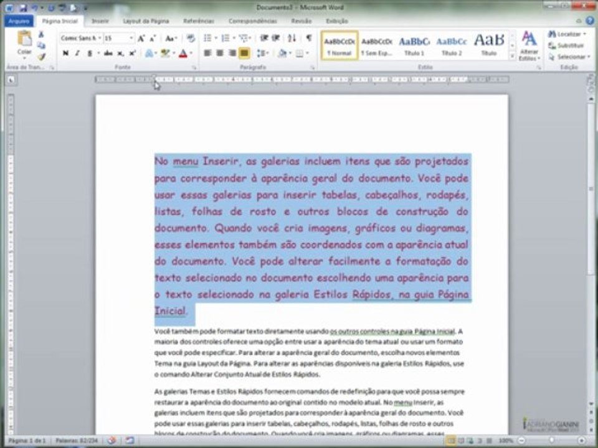The height and width of the screenshot is (448, 598).
Task: Switch to print layout view in status bar
Action: pos(450,441)
